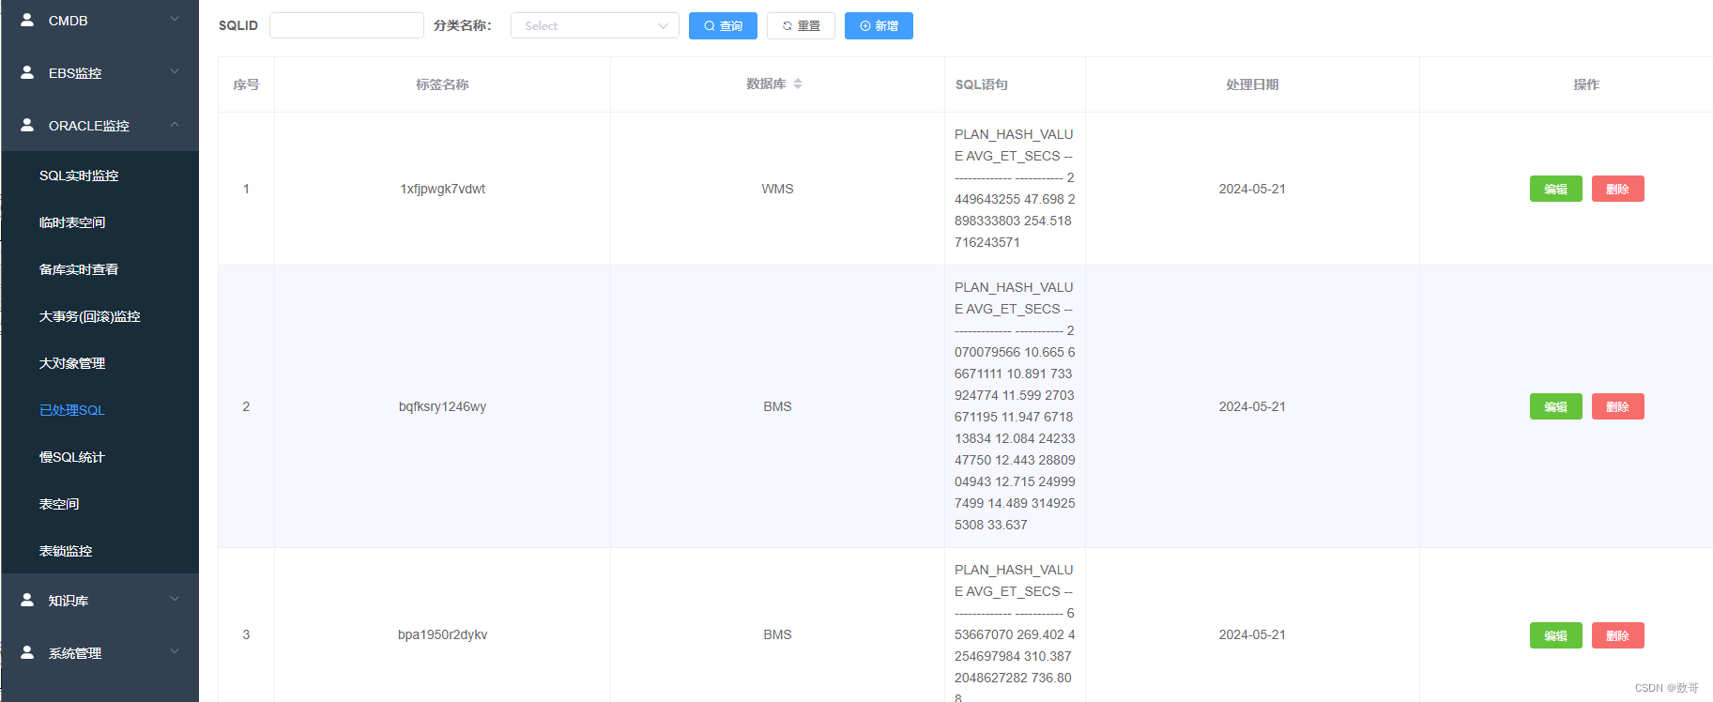Click SQL text cell of row 2

click(1015, 406)
